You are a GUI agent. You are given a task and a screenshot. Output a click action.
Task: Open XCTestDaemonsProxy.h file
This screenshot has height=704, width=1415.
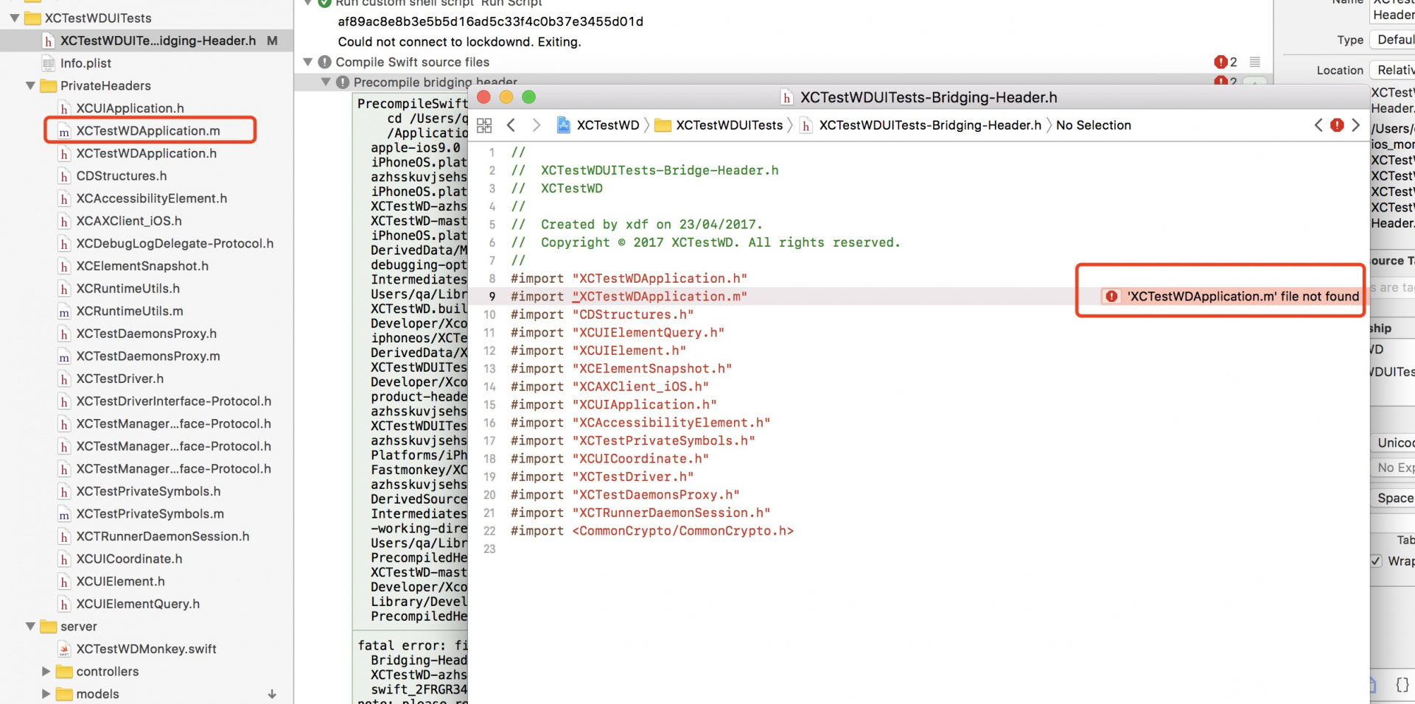[146, 334]
